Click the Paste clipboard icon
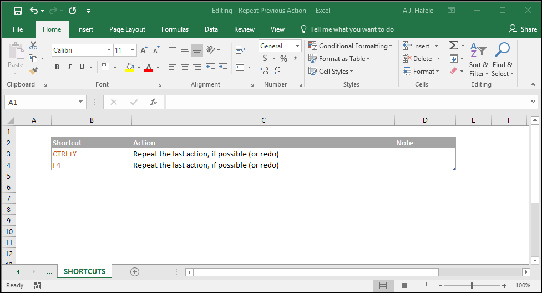 (x=16, y=51)
